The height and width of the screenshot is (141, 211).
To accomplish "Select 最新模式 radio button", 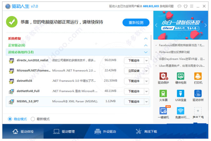I will tap(33, 119).
